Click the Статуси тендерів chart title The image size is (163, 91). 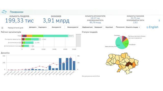point(90,32)
